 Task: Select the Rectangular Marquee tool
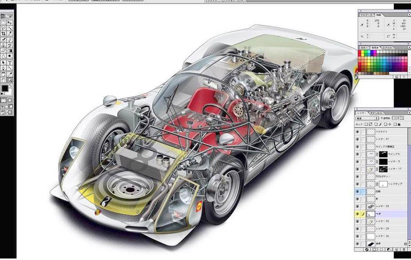click(x=4, y=23)
